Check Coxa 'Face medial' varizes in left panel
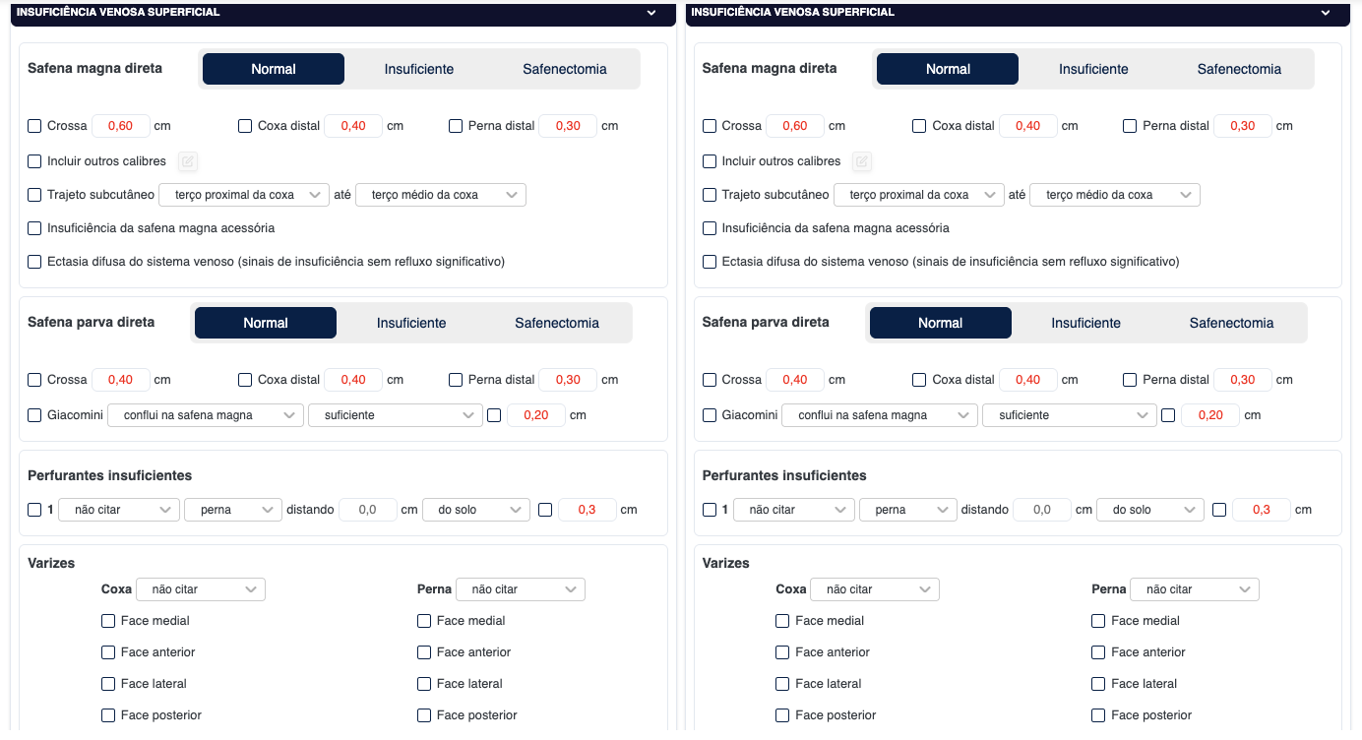Screen dimensions: 1362x740 [x=108, y=621]
